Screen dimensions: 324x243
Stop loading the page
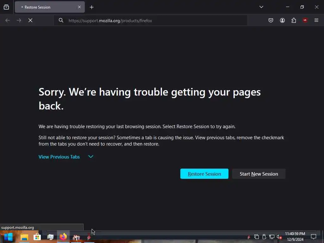point(30,20)
